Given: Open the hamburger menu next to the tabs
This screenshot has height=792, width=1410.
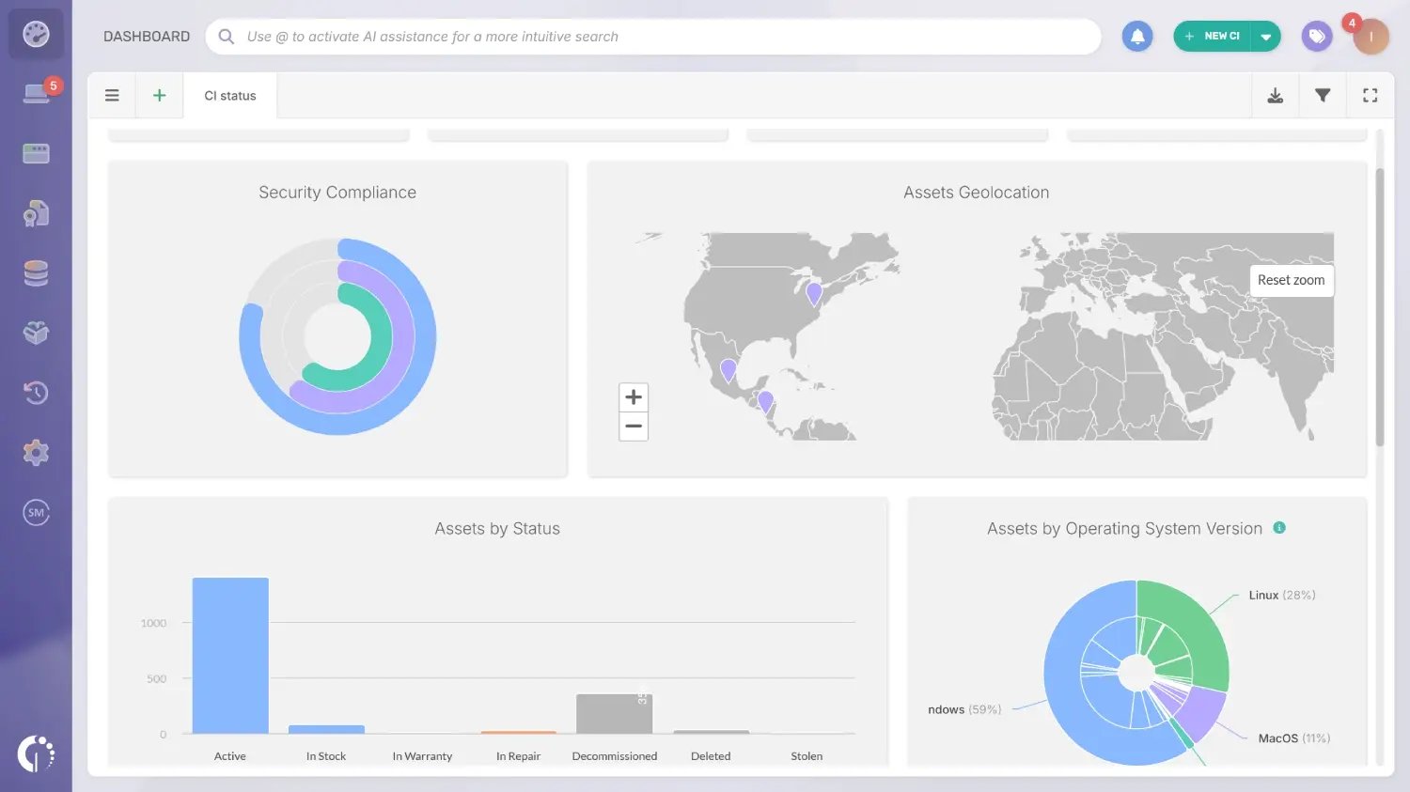Looking at the screenshot, I should click(x=112, y=95).
